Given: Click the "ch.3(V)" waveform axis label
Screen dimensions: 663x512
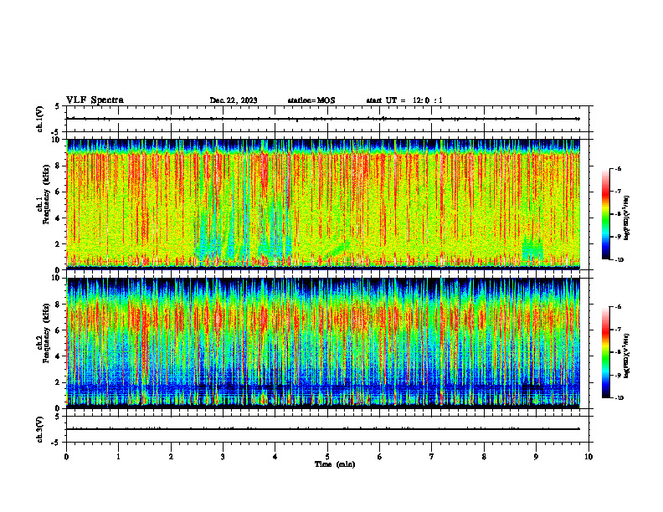Looking at the screenshot, I should [x=40, y=429].
